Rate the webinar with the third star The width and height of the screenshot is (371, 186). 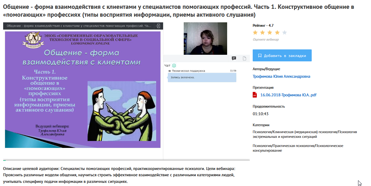point(270,32)
